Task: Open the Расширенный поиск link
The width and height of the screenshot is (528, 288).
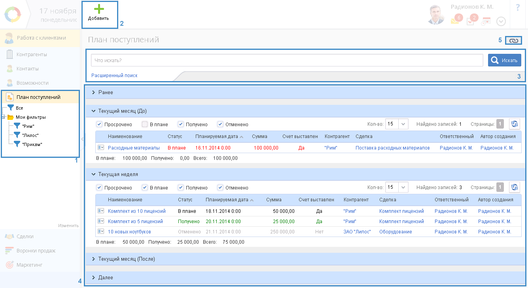Action: click(x=114, y=76)
